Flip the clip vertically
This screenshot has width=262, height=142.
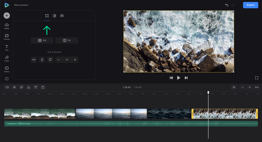42,60
